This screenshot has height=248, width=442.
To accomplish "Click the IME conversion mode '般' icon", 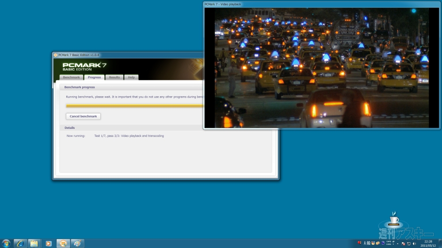I will [369, 243].
